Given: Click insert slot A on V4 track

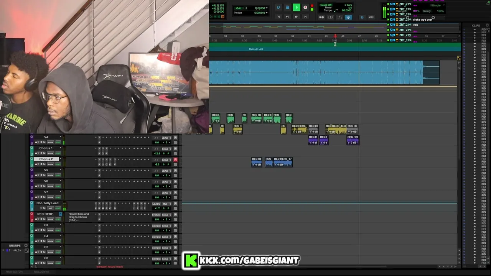Looking at the screenshot, I should click(x=99, y=143).
